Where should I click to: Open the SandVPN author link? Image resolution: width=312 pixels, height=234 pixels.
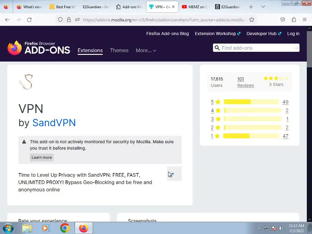54,122
